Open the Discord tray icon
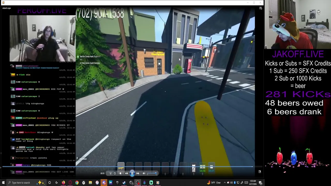This screenshot has width=331, height=186. pyautogui.click(x=228, y=183)
